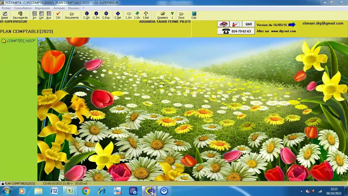
Task: Open the Saisie entry tool
Action: click(x=5, y=15)
